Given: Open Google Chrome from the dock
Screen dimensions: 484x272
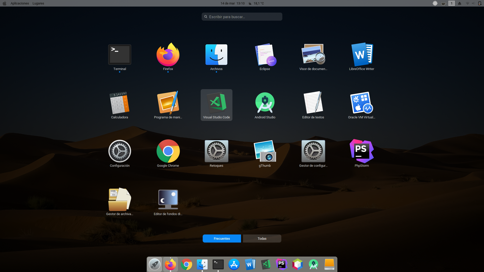Looking at the screenshot, I should (186, 264).
